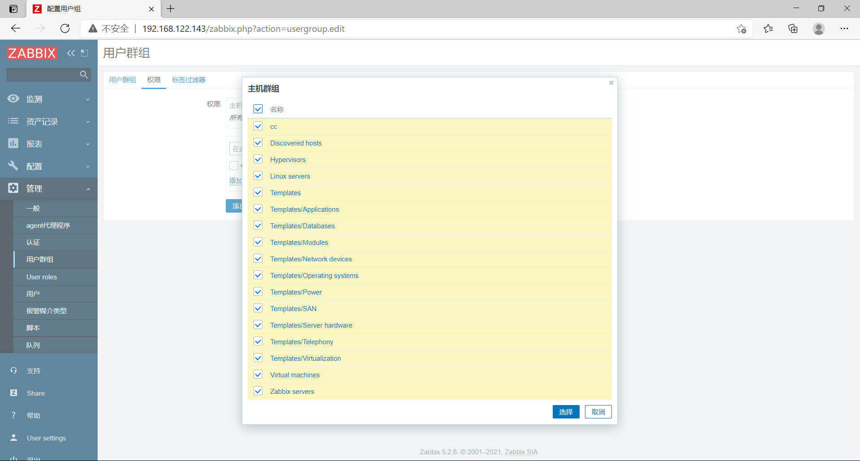The height and width of the screenshot is (461, 860).
Task: Click the not-secure warning icon
Action: point(93,29)
